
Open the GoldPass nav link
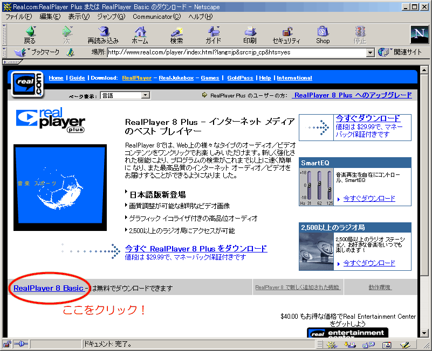pos(240,78)
